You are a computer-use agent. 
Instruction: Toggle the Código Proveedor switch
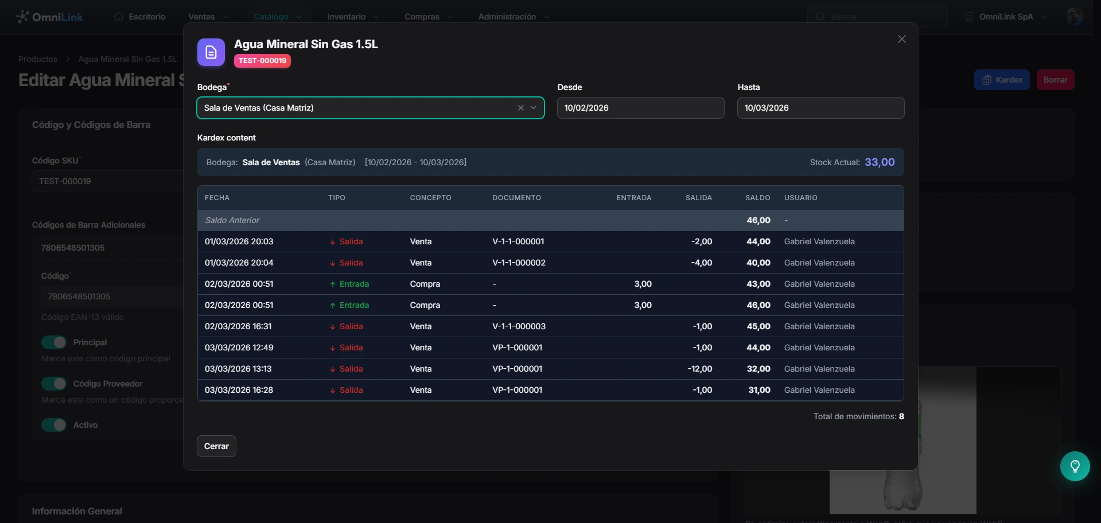click(54, 384)
